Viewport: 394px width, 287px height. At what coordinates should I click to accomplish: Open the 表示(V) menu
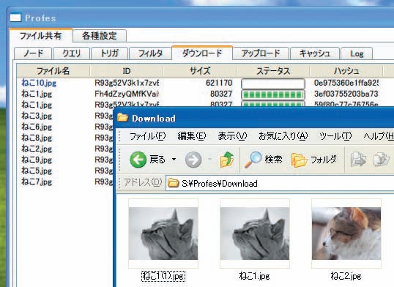coord(232,136)
